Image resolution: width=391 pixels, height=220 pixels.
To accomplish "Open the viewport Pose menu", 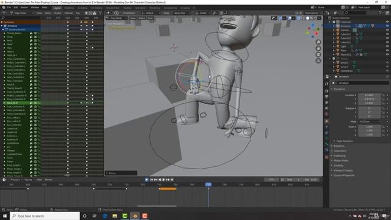I will point(150,18).
